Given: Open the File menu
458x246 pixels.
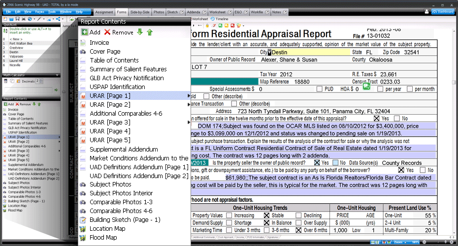Looking at the screenshot, I should pos(8,12).
